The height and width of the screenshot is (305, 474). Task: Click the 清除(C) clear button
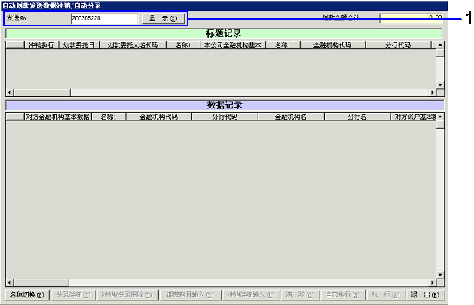tap(300, 294)
